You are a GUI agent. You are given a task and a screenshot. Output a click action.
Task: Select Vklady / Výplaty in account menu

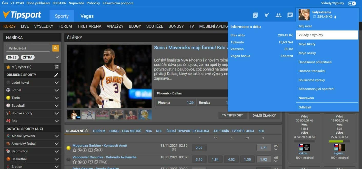coord(327,35)
